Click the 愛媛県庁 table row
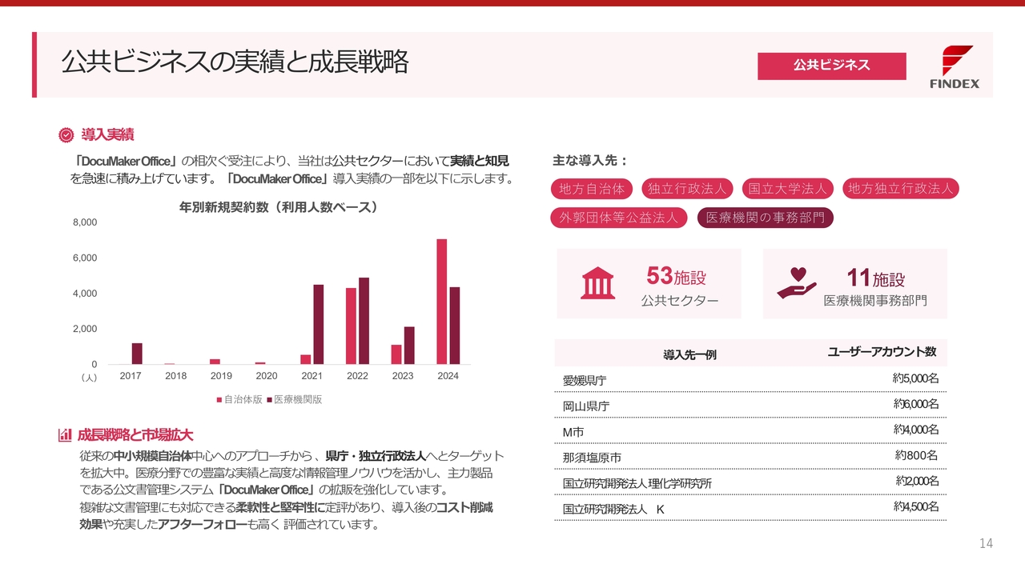 click(x=750, y=379)
